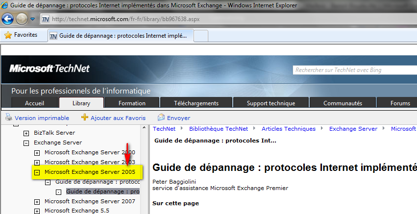Expand the BizTalk Server tree node

26,133
